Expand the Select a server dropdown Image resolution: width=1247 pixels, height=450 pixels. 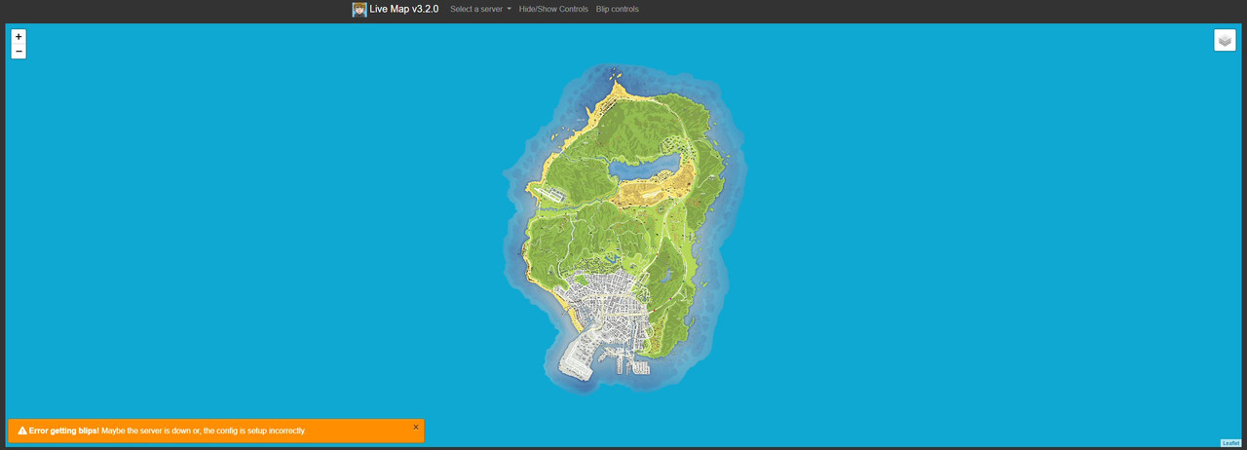pyautogui.click(x=480, y=9)
